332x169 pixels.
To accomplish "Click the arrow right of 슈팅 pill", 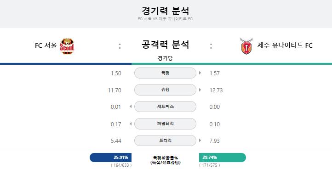I will point(200,90).
